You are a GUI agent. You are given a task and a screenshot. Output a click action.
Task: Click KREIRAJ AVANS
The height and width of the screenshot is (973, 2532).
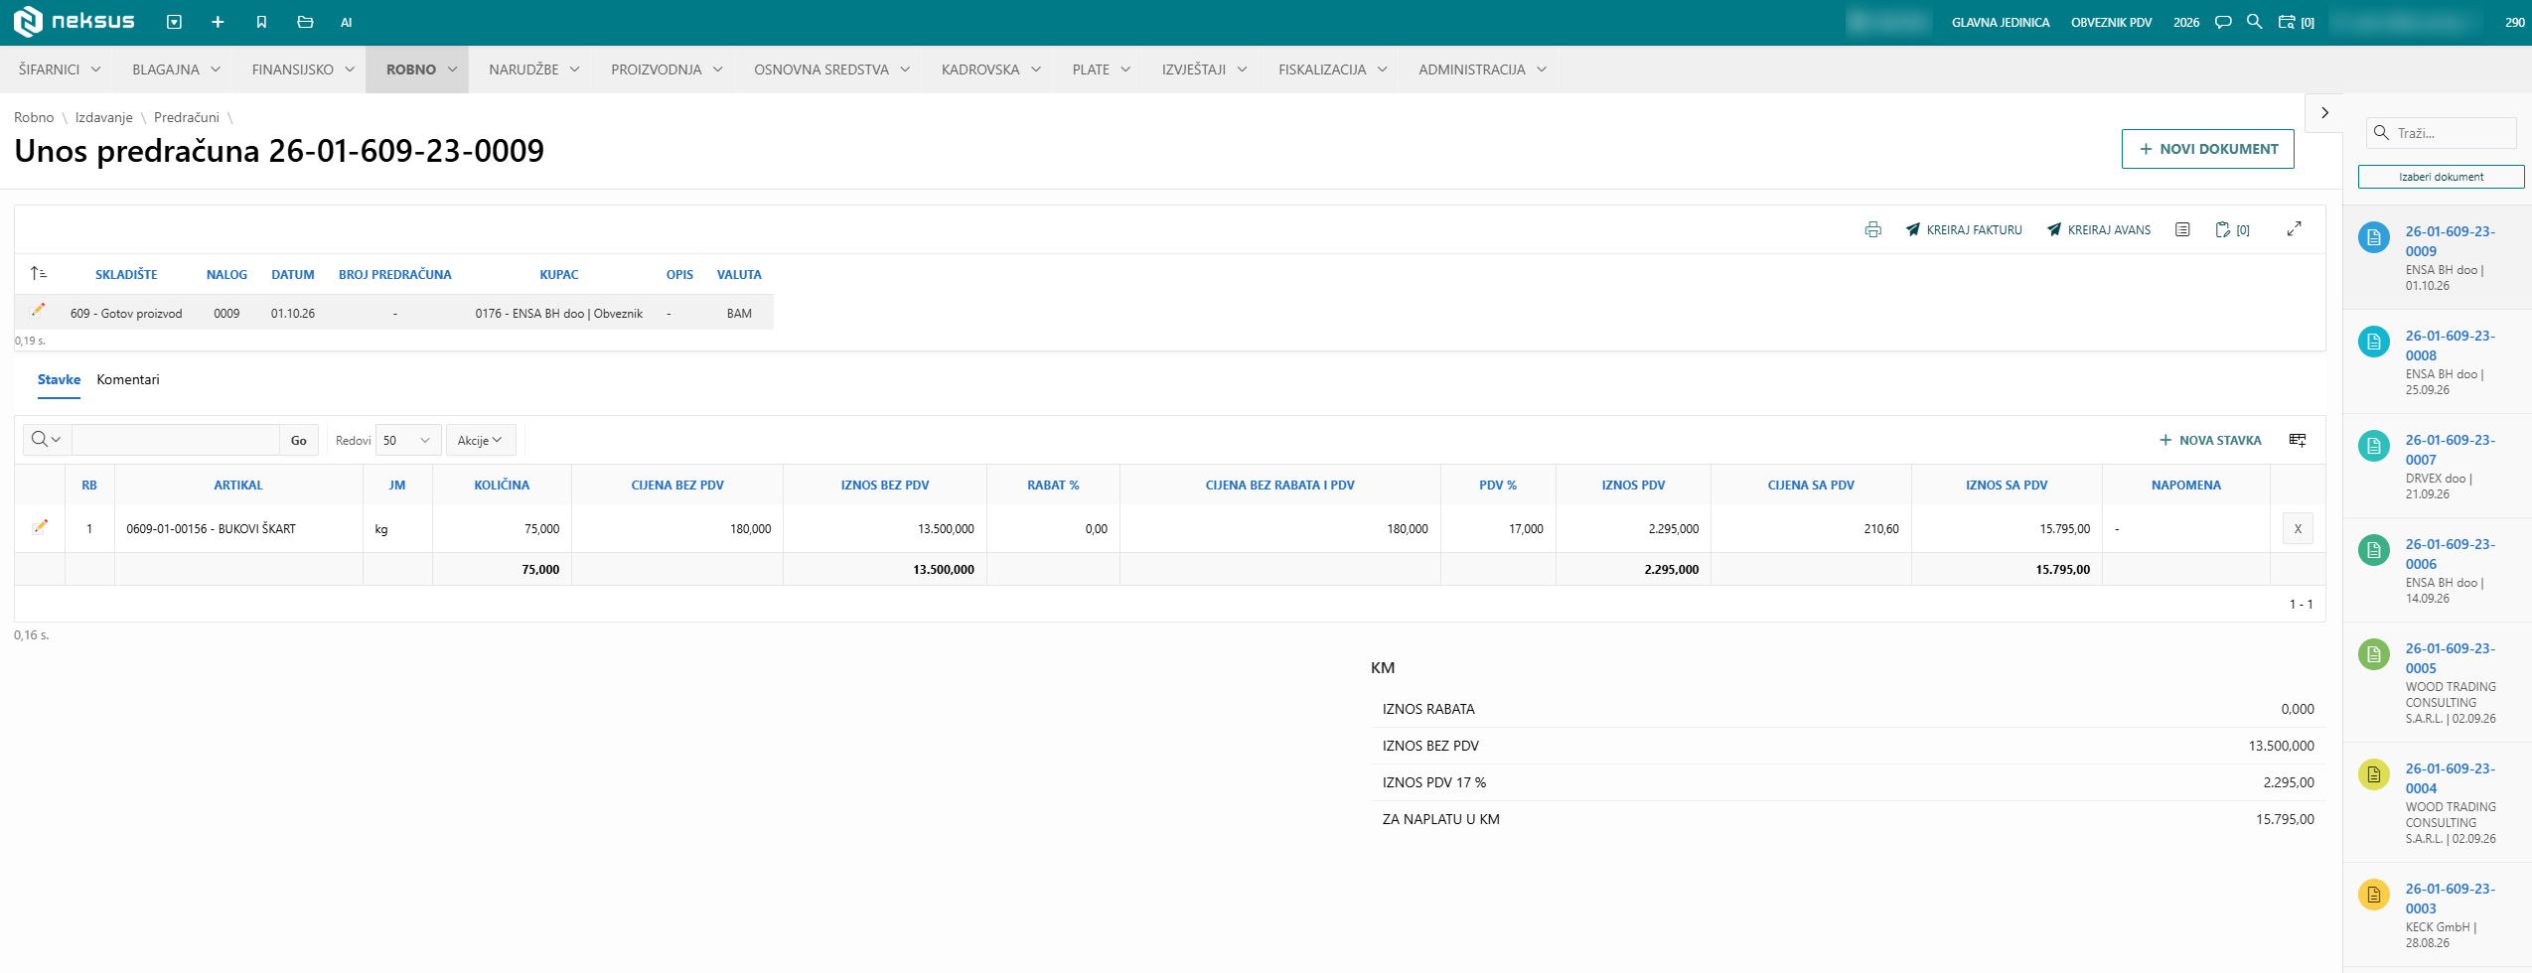click(x=2098, y=229)
